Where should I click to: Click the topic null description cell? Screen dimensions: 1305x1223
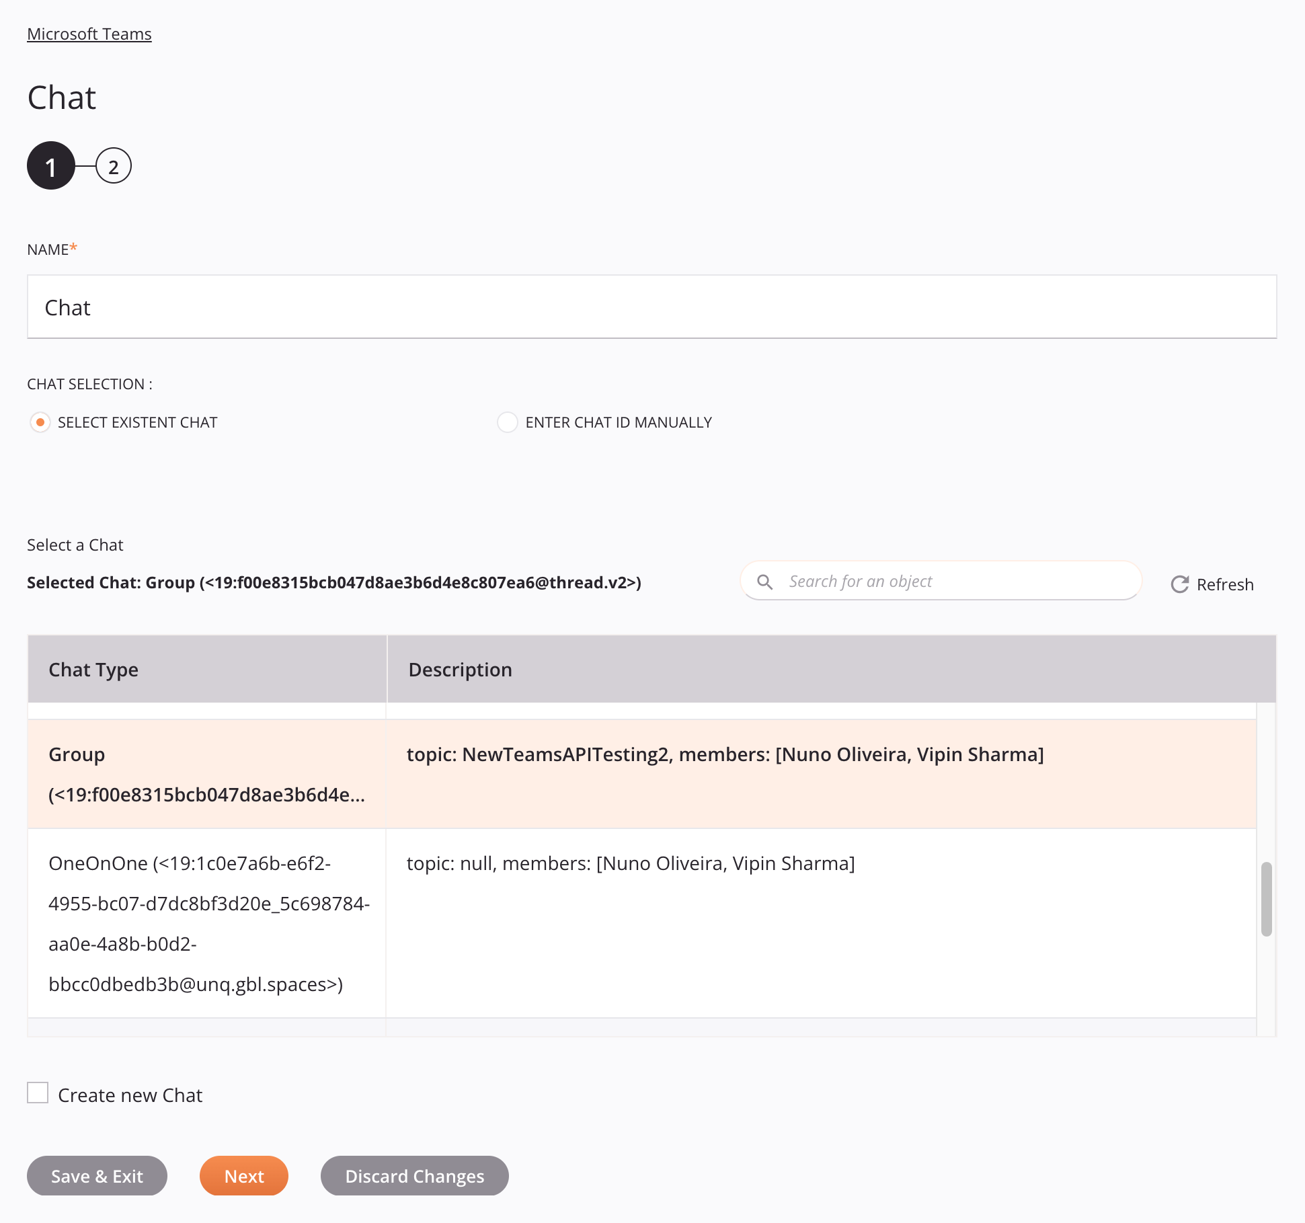coord(821,923)
